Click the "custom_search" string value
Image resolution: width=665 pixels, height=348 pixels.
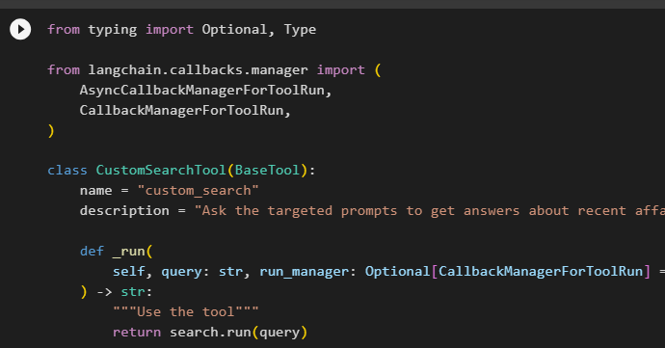[x=199, y=191]
